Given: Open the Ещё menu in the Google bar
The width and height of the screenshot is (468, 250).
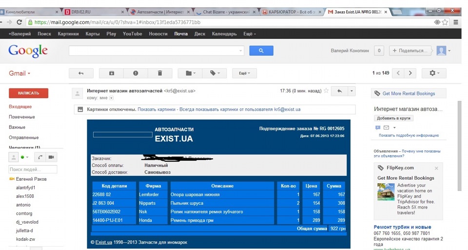Looking at the screenshot, I should pos(250,34).
